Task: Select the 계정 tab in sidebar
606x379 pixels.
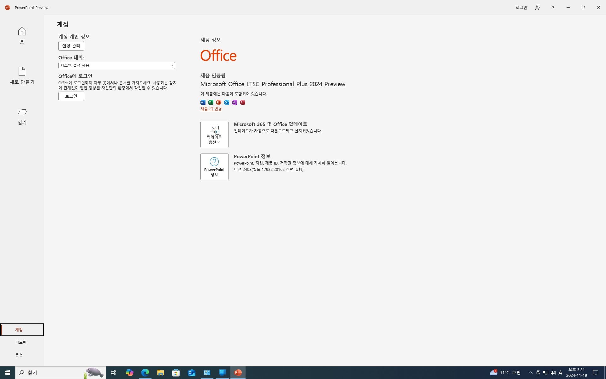Action: coord(22,330)
